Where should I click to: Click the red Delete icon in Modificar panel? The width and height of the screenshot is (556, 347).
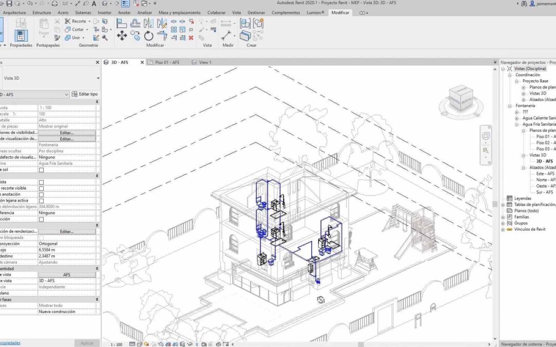191,38
